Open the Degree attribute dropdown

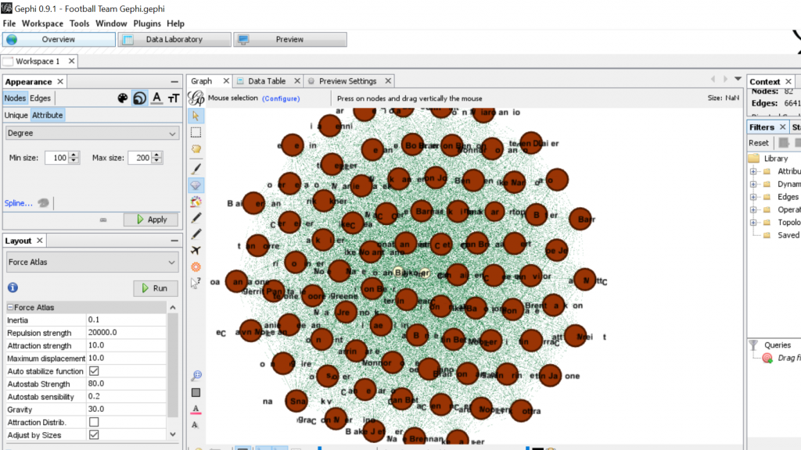[92, 134]
